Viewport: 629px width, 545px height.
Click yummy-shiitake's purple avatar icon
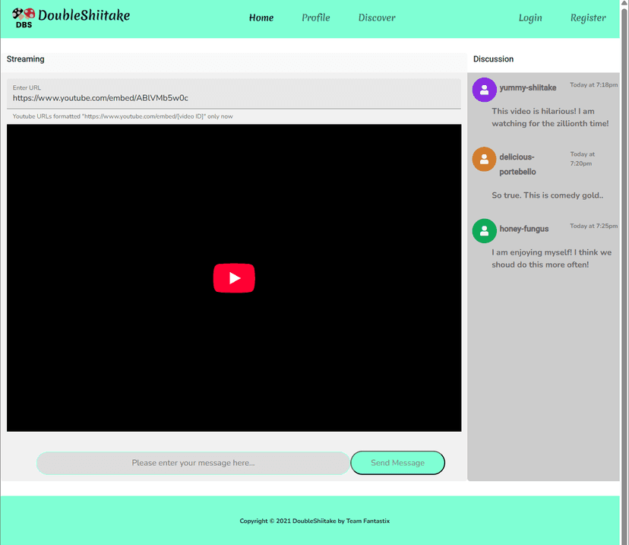click(x=484, y=90)
